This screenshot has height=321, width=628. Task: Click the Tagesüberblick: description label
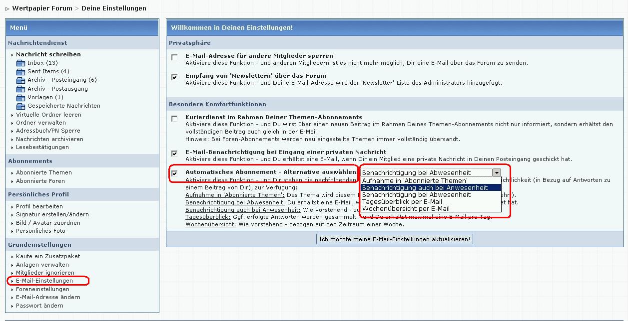pos(208,217)
